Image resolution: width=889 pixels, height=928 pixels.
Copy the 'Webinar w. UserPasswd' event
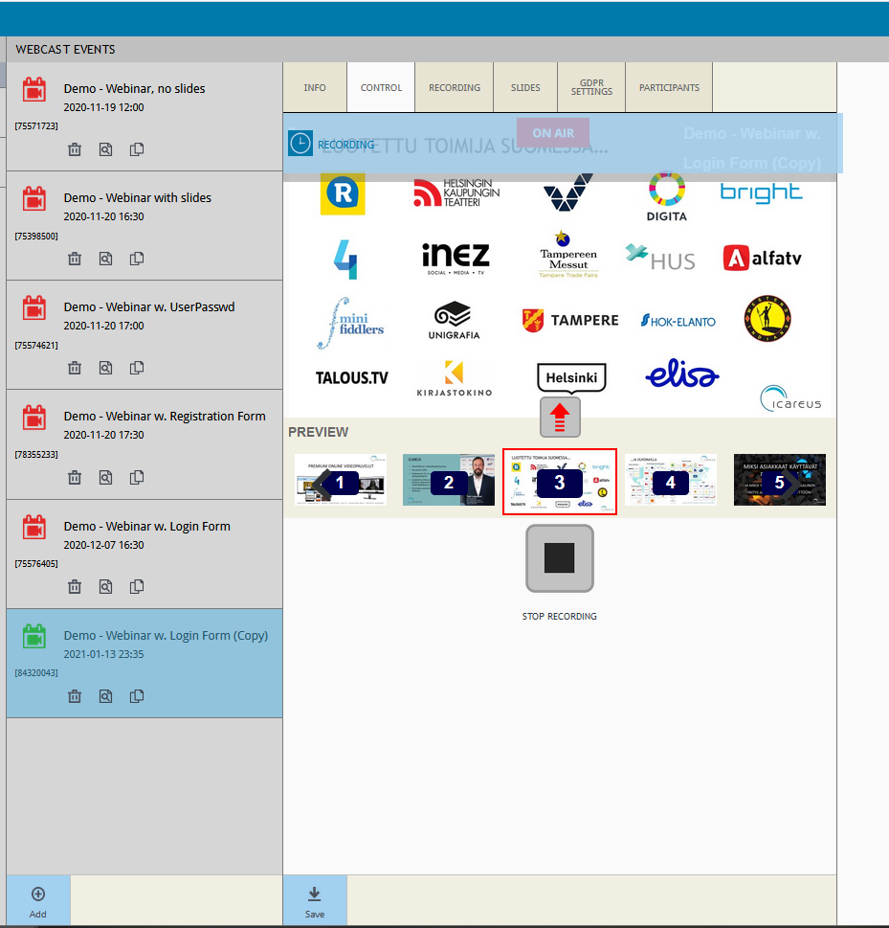click(137, 368)
